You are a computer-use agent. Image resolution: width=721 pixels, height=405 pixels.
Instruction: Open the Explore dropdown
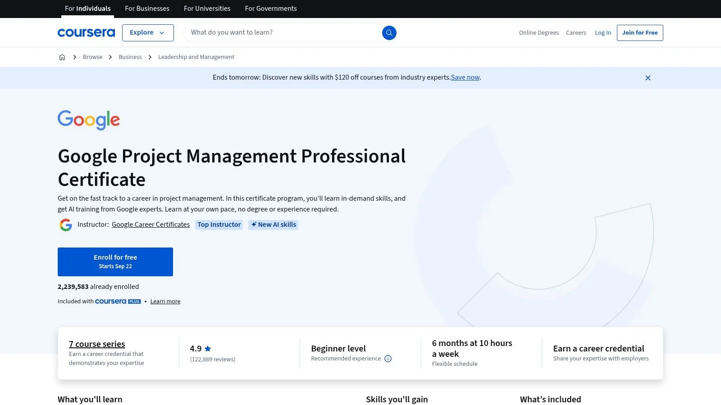[148, 32]
